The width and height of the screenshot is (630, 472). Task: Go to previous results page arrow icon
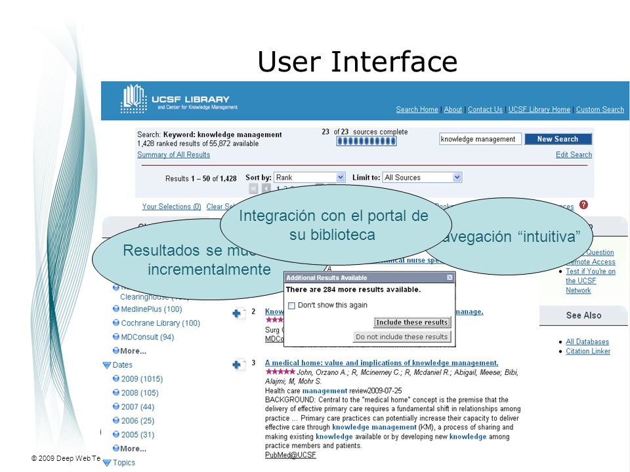coord(266,188)
